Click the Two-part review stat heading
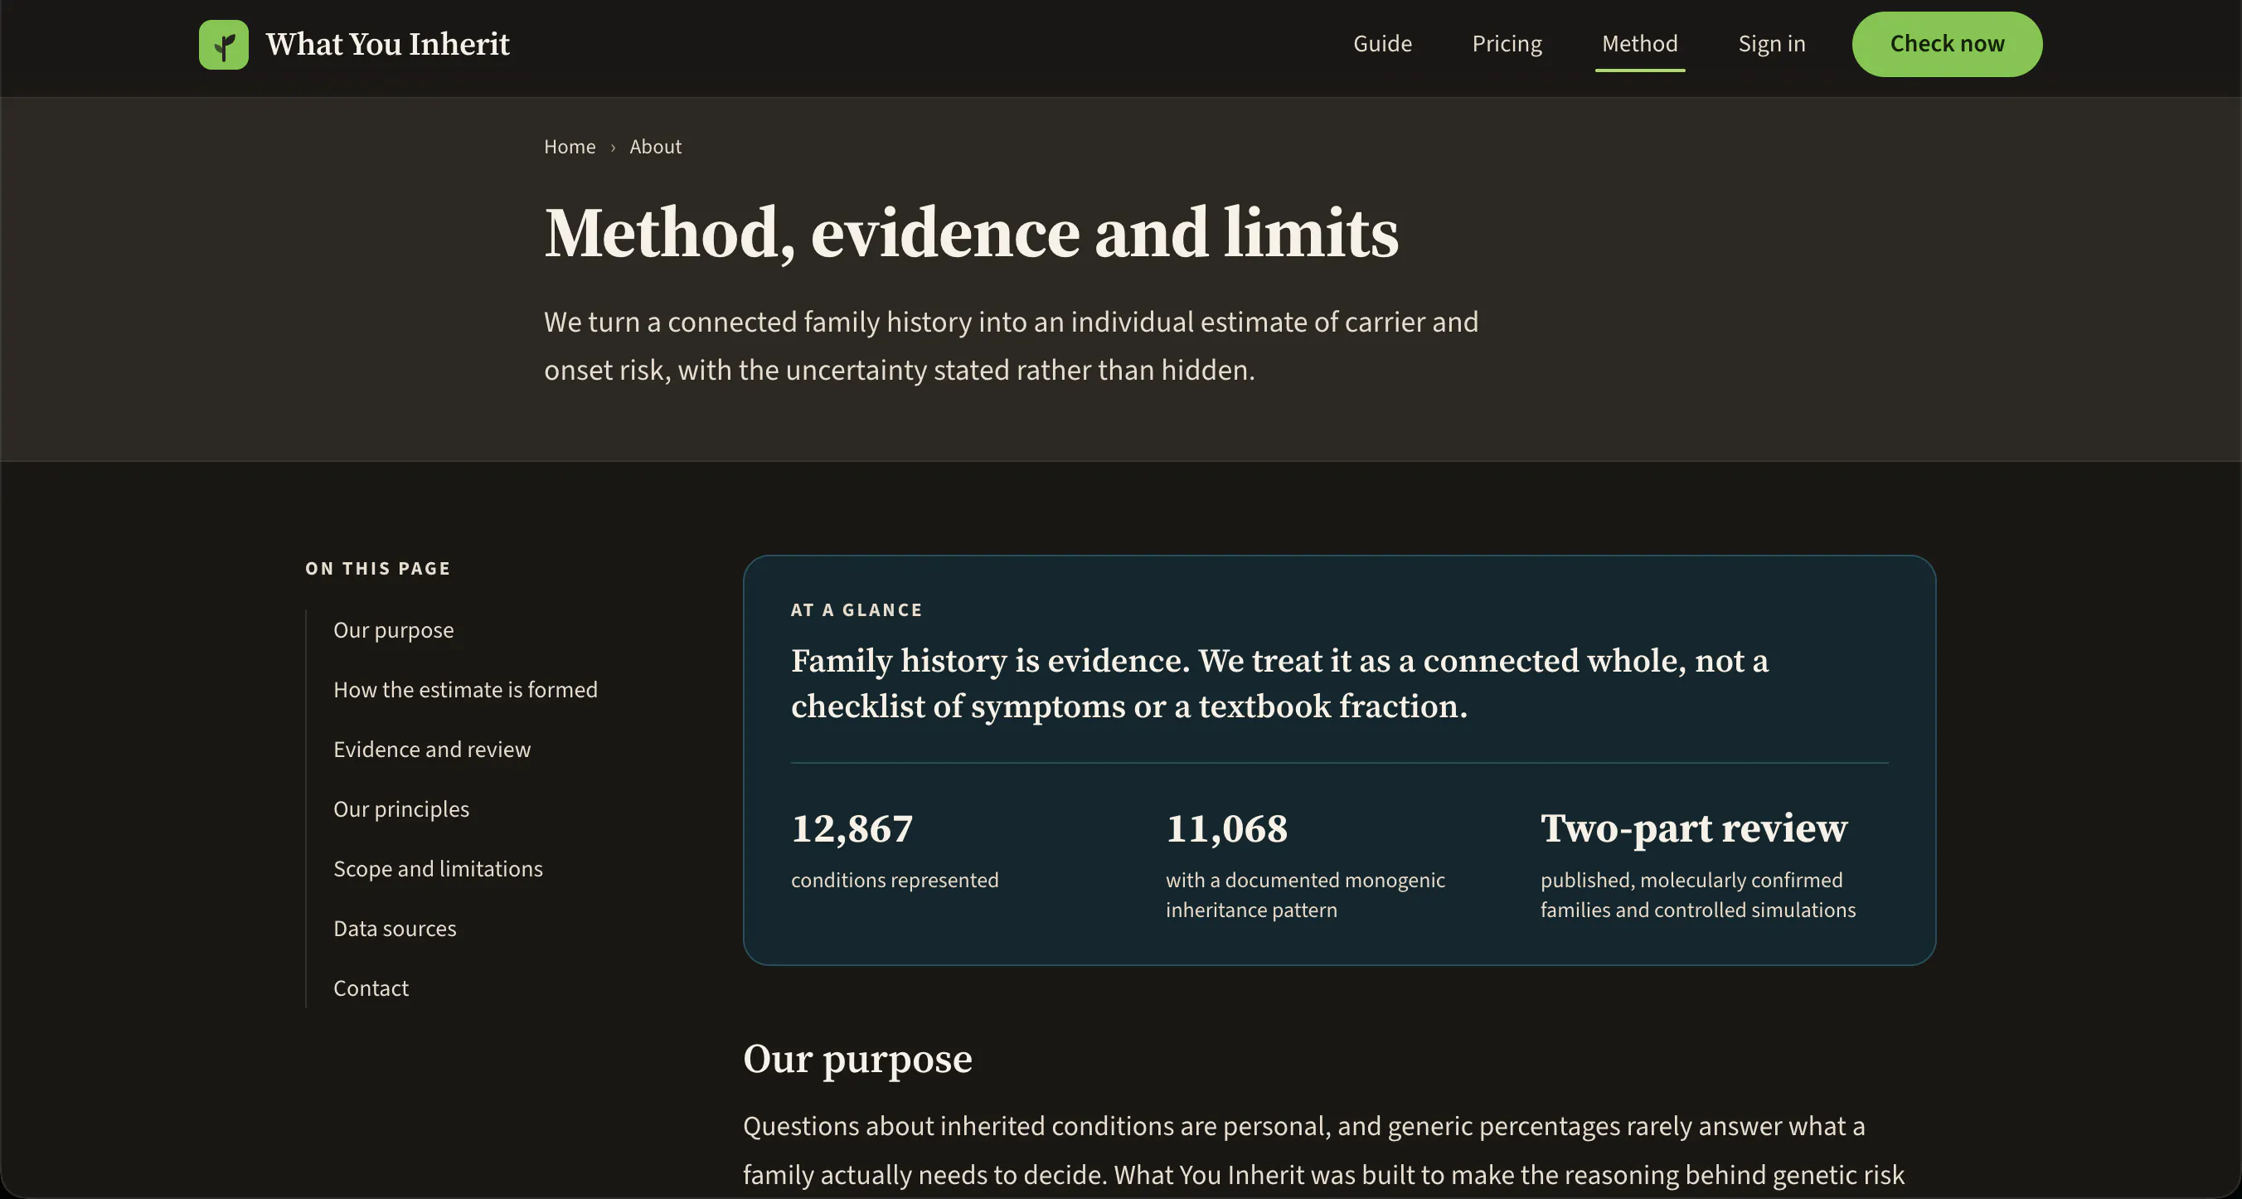The height and width of the screenshot is (1199, 2242). tap(1694, 828)
